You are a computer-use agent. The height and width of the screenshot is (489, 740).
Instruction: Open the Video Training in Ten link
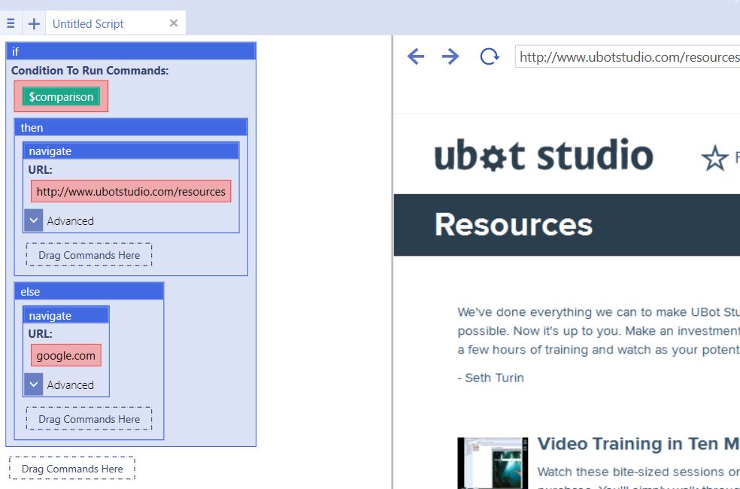638,444
